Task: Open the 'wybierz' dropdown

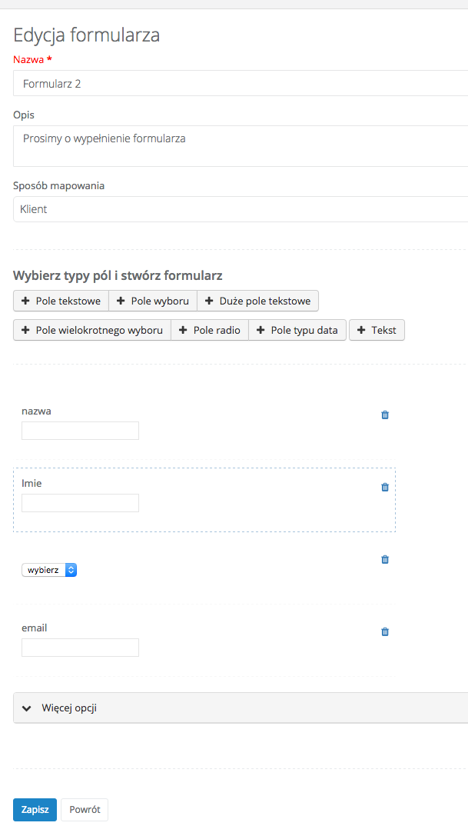Action: tap(49, 570)
